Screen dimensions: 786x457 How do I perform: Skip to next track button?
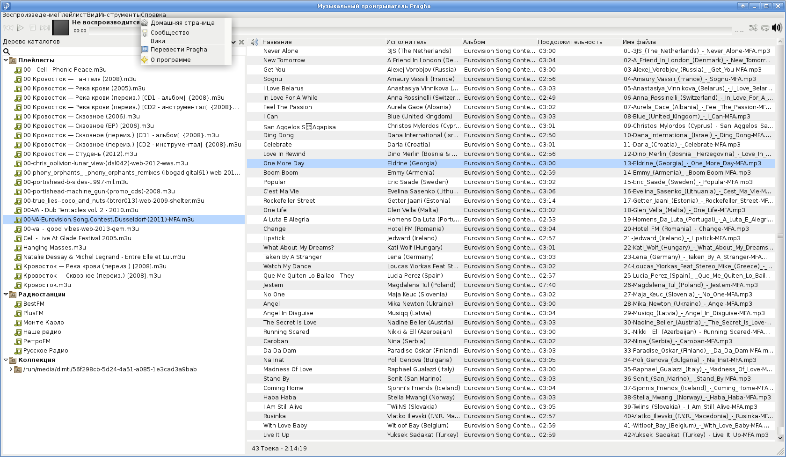[45, 28]
